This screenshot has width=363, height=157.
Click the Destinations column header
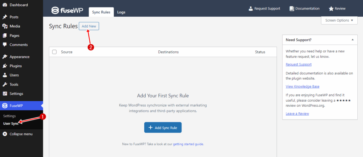click(168, 52)
